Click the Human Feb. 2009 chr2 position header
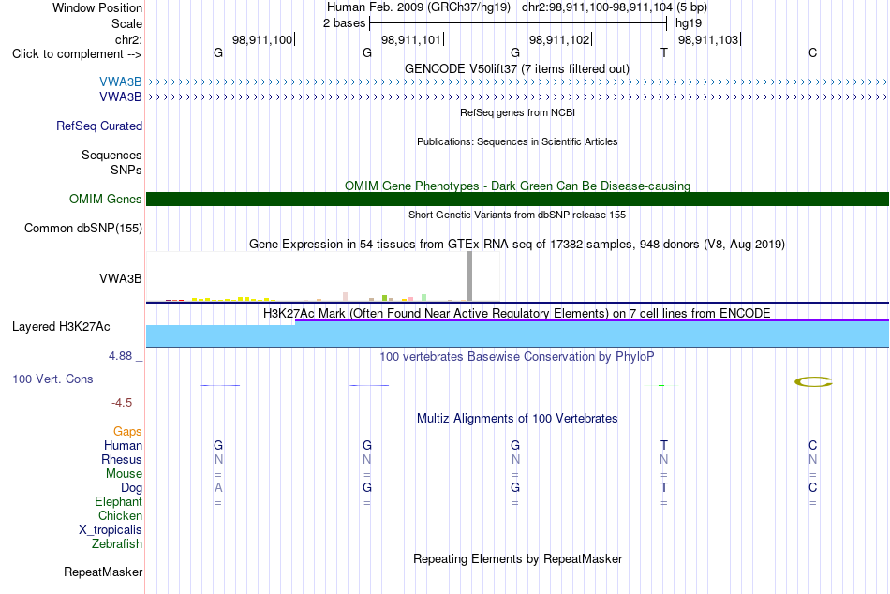 pos(517,7)
